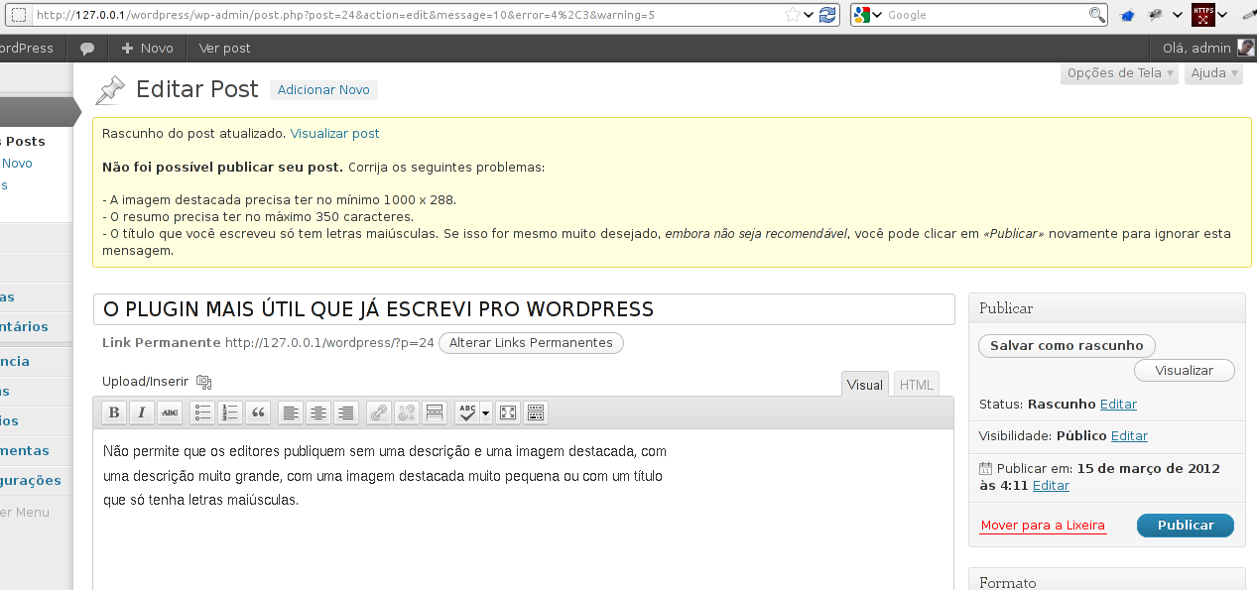Edit the Status: Rascunho setting
The image size is (1257, 590).
tap(1118, 405)
